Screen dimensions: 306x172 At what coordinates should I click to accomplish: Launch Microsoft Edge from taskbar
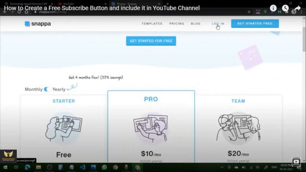click(x=27, y=167)
